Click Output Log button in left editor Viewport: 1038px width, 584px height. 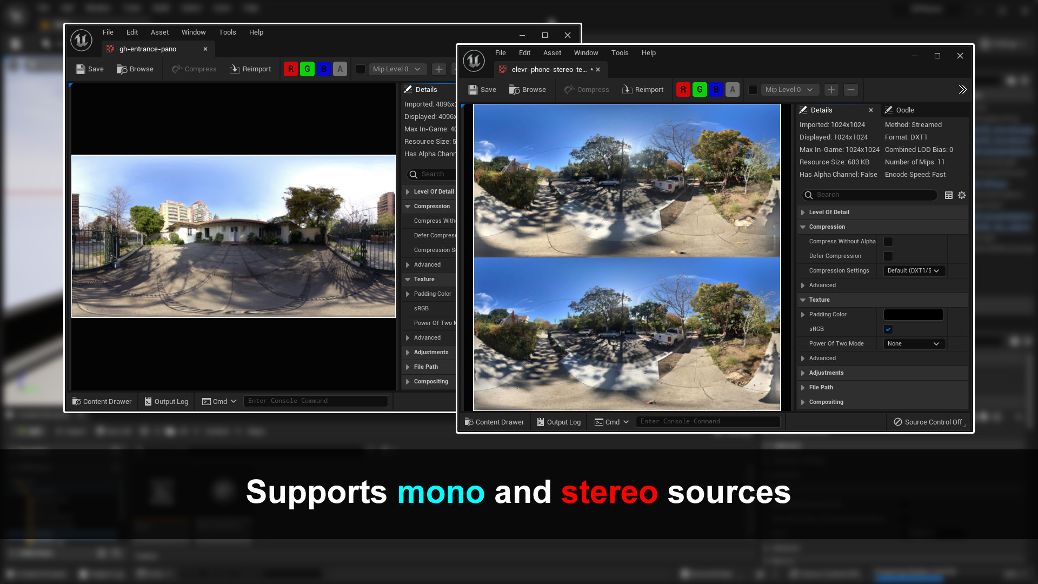click(x=166, y=401)
